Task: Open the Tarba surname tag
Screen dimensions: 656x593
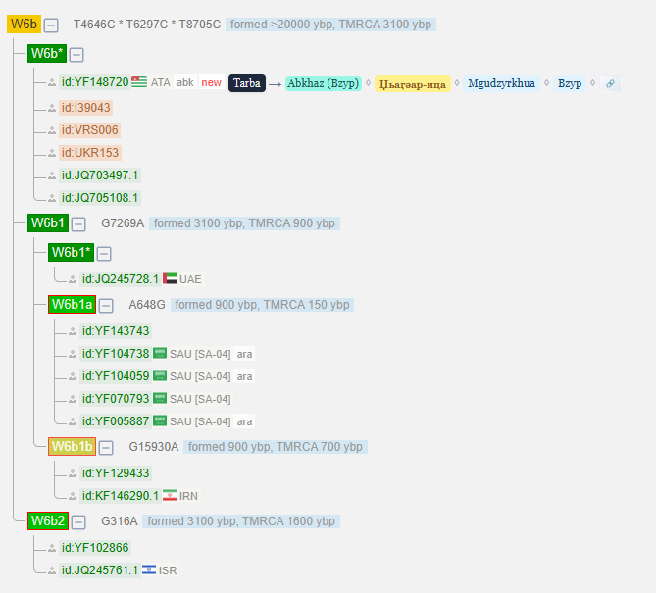Action: 247,83
